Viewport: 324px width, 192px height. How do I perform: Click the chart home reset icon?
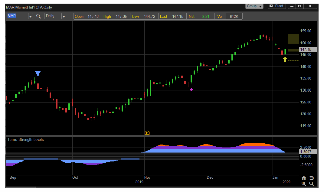point(304,178)
